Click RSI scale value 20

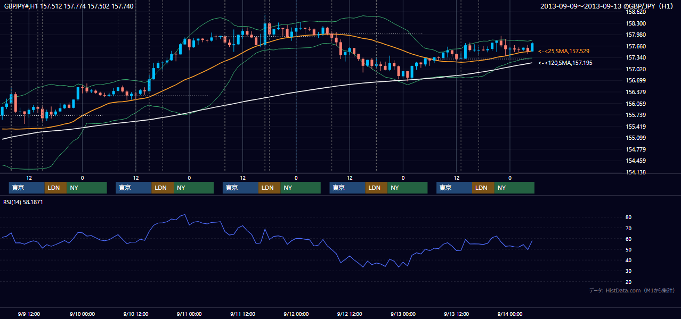(x=629, y=282)
